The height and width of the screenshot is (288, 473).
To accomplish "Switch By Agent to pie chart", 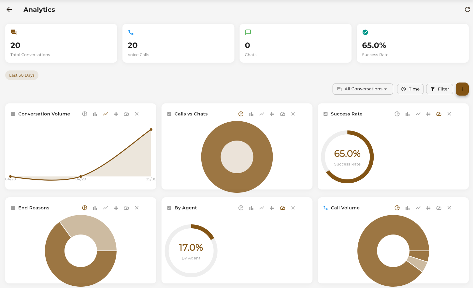I will pos(241,208).
